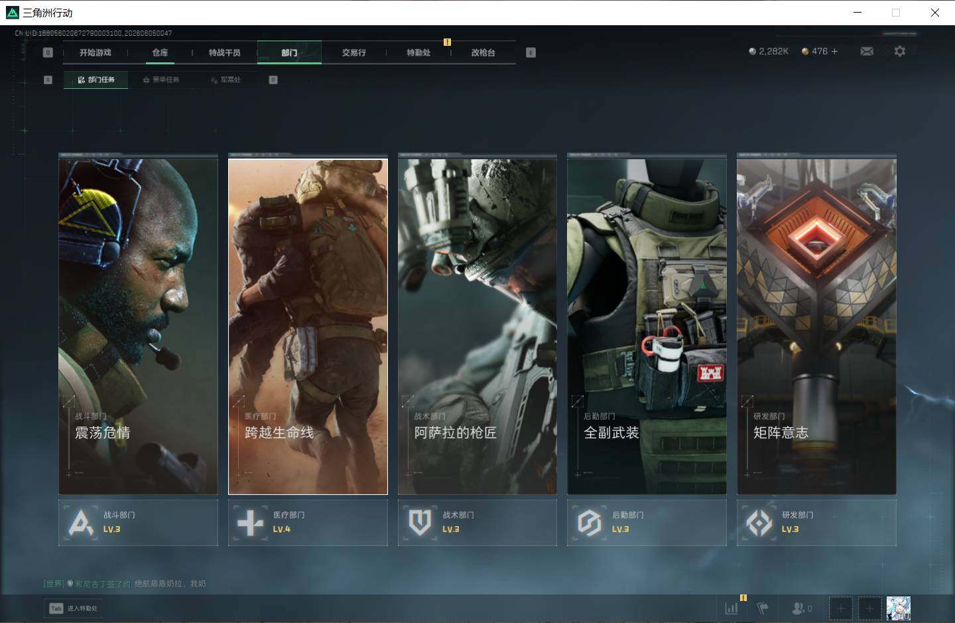The width and height of the screenshot is (955, 623).
Task: Select the 部门任务 sub-tab
Action: point(96,80)
